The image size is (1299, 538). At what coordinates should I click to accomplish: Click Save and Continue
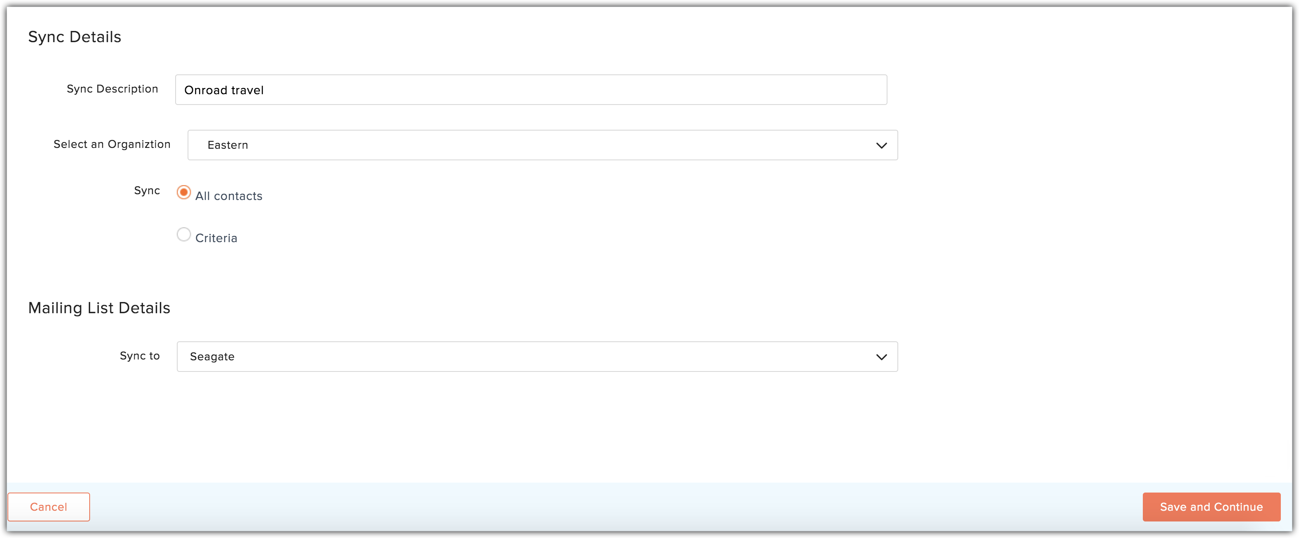click(1211, 507)
